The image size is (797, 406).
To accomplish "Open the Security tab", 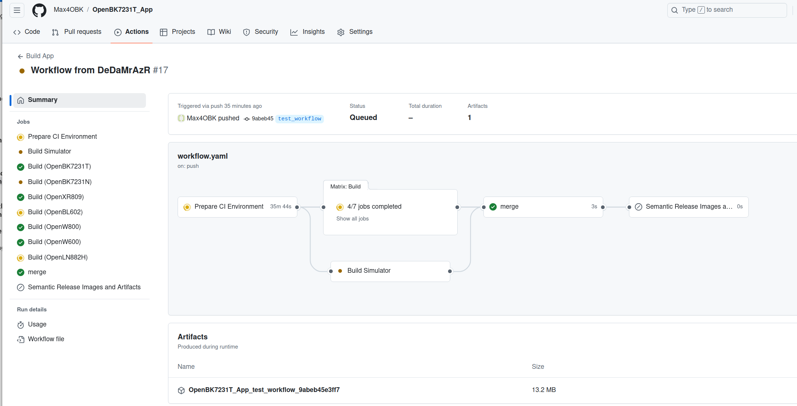I will tap(261, 32).
